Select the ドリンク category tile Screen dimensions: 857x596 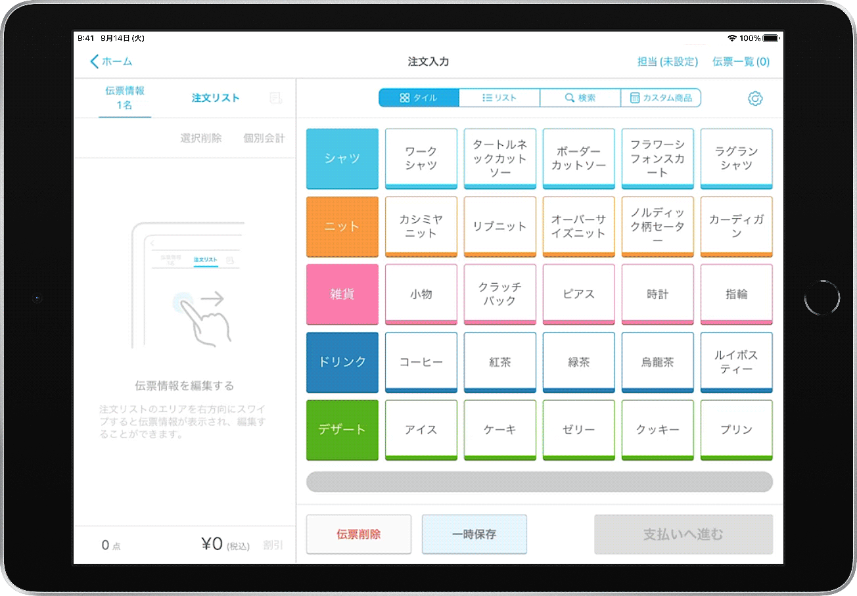click(342, 362)
